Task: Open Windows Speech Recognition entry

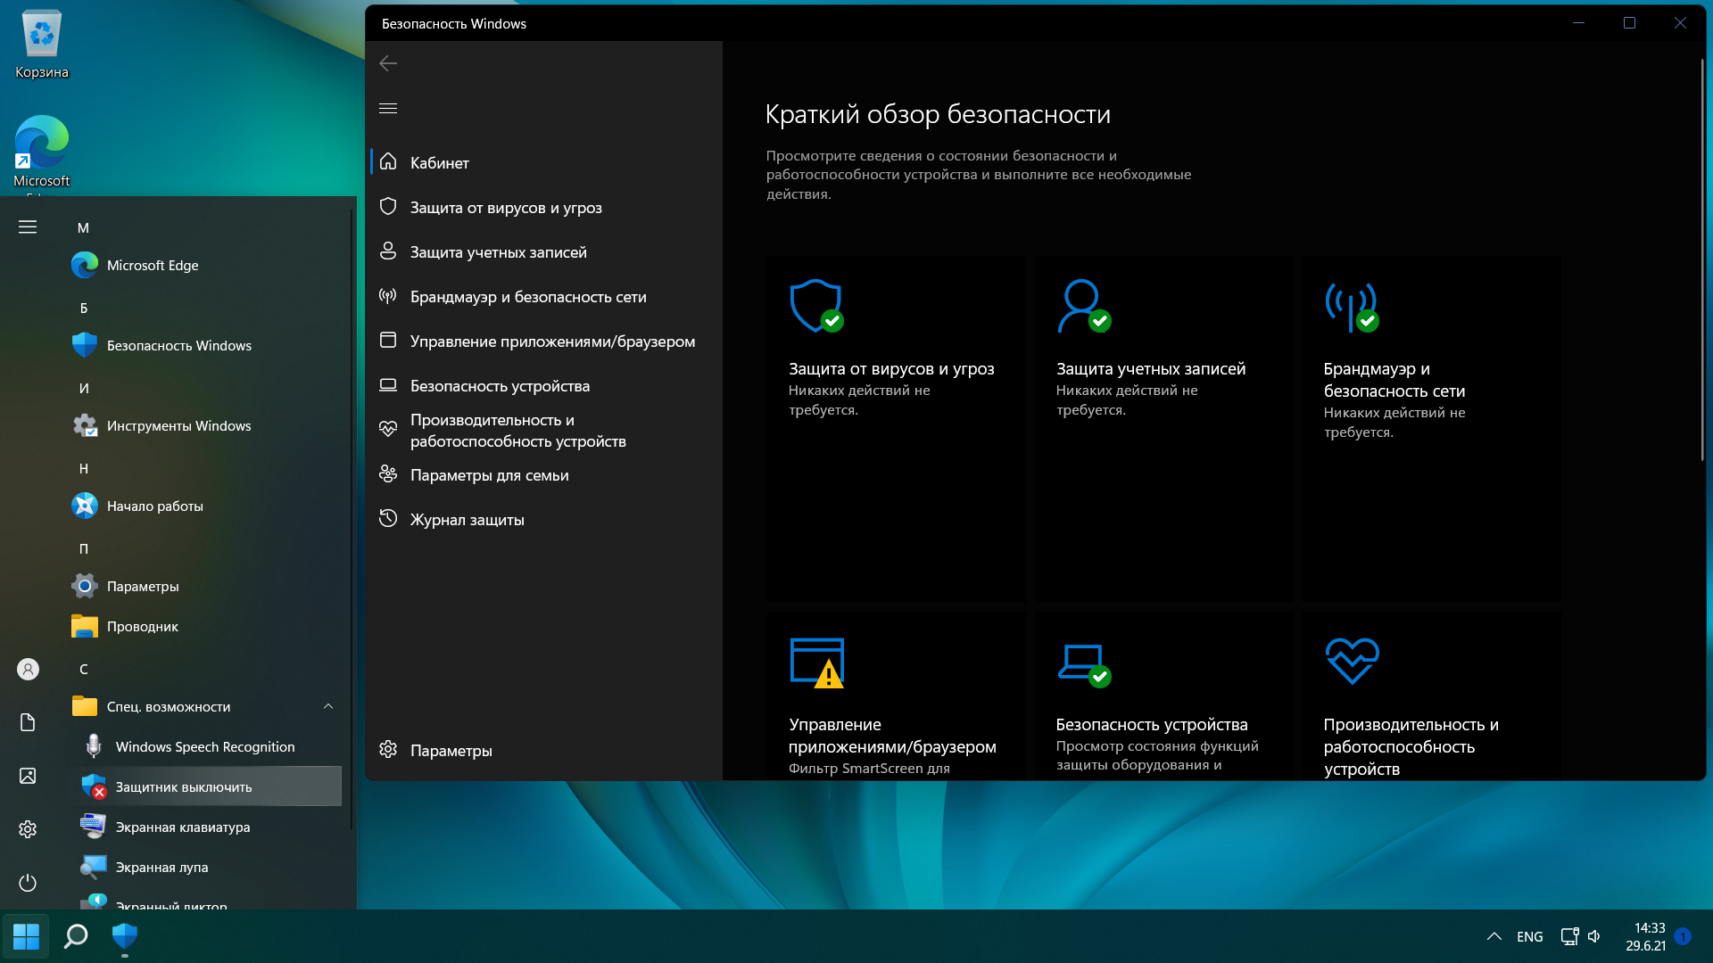Action: coord(204,746)
